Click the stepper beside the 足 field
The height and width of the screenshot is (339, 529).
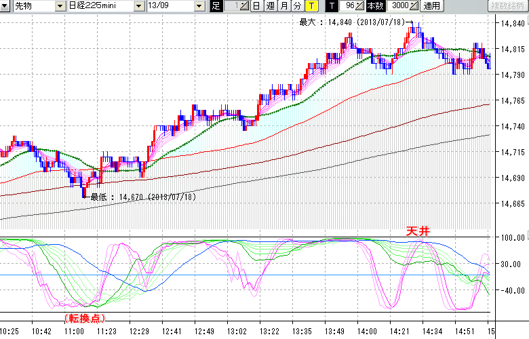pyautogui.click(x=244, y=6)
